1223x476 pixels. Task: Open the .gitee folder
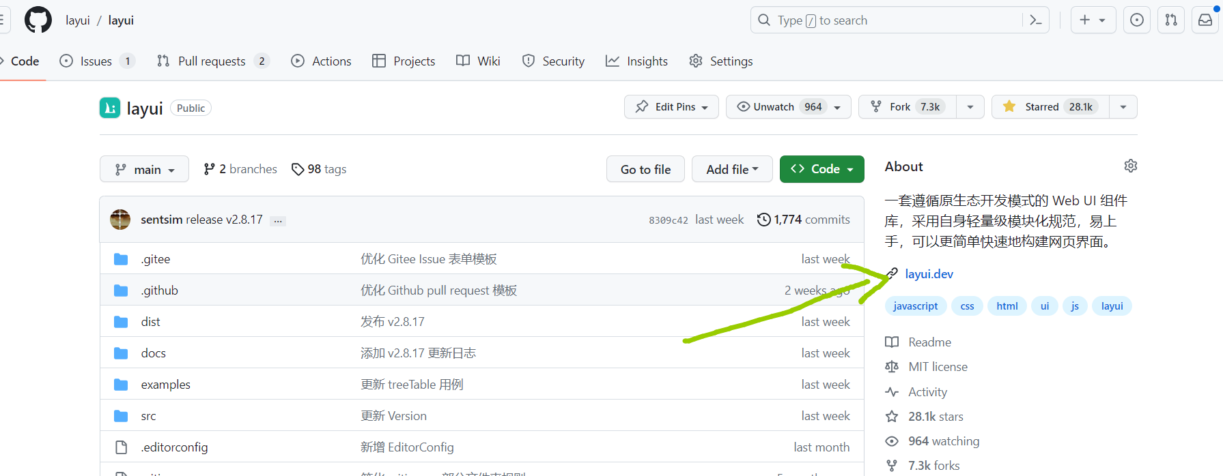click(x=156, y=259)
